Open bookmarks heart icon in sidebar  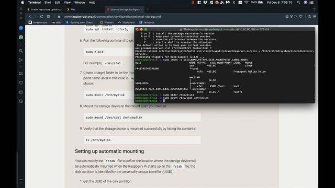21,83
